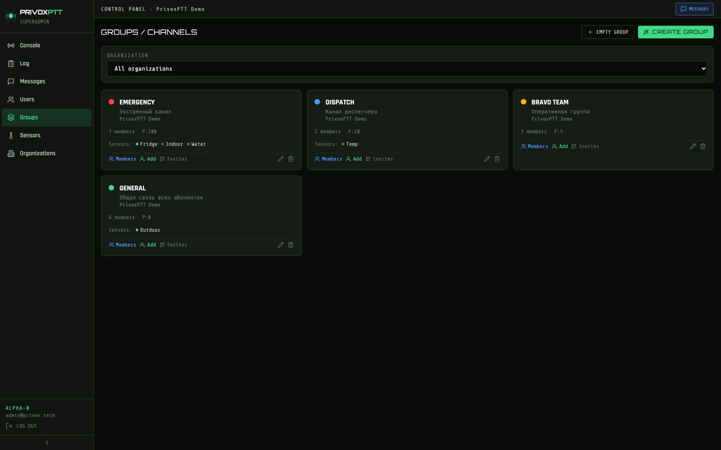Viewport: 721px width, 450px height.
Task: Open Messages in the sidebar
Action: pos(47,81)
